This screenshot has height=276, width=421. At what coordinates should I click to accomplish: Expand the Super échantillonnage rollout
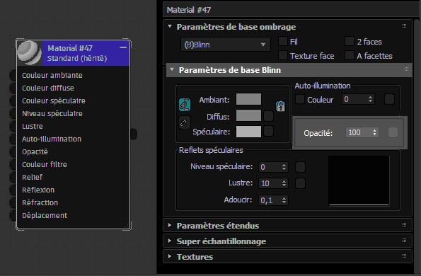point(170,241)
